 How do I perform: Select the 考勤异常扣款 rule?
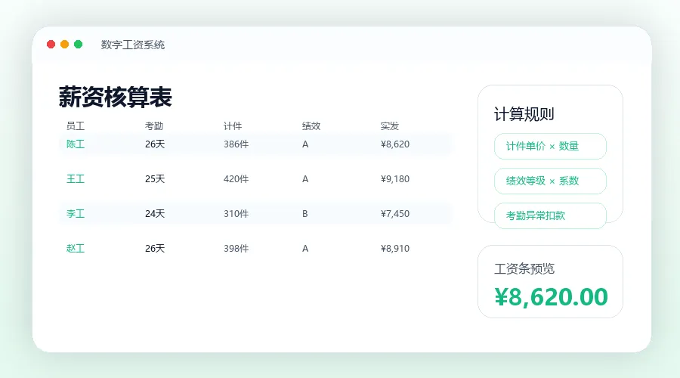click(550, 215)
